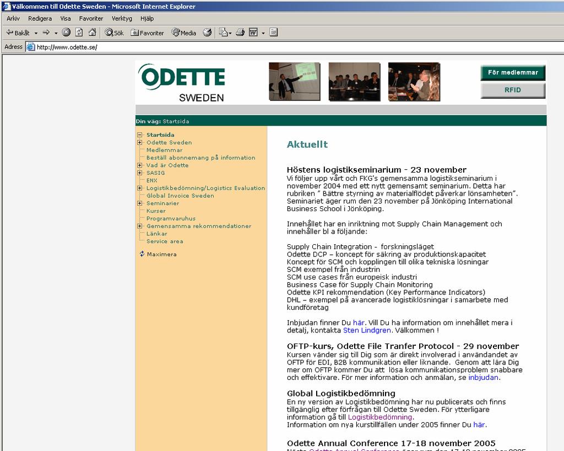Open the inbjudan link for OFTP-kurs

click(484, 377)
